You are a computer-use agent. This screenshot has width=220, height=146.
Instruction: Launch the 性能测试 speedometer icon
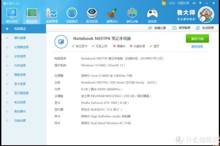[72, 15]
